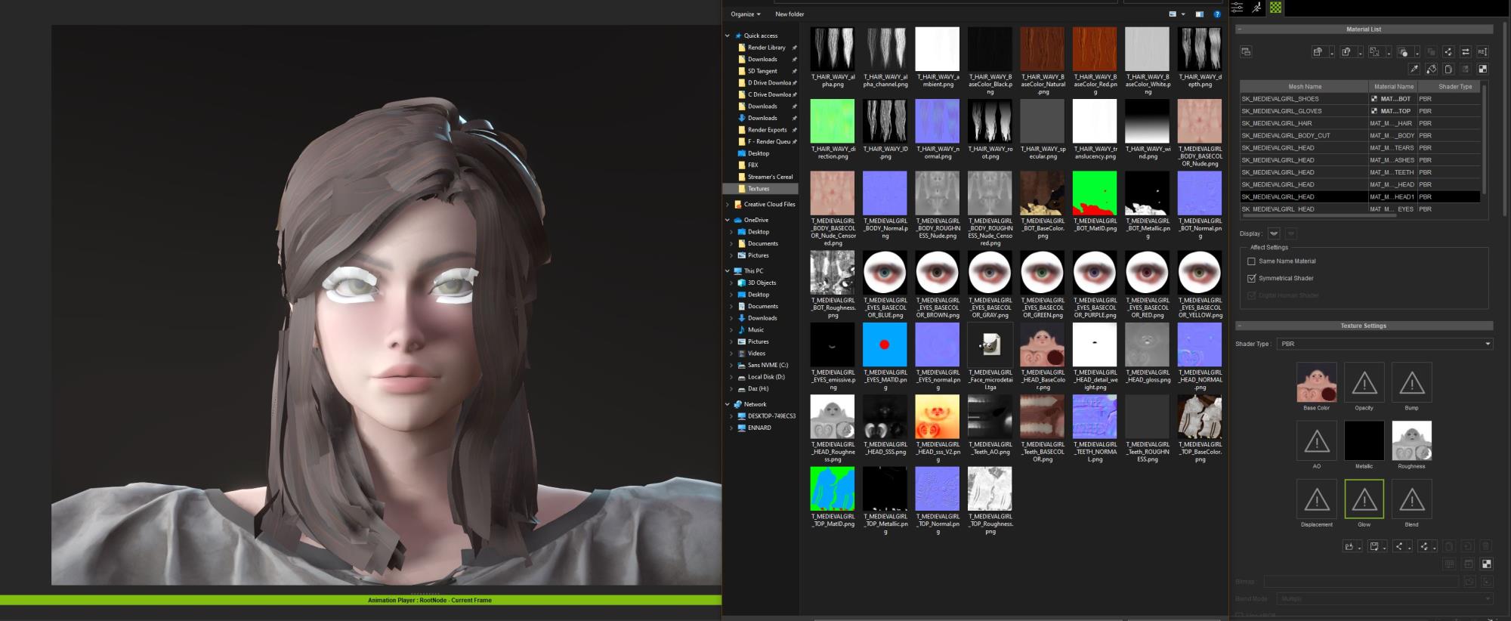This screenshot has height=621, width=1511.
Task: Select the paint bucket icon in Material List
Action: click(x=1431, y=69)
